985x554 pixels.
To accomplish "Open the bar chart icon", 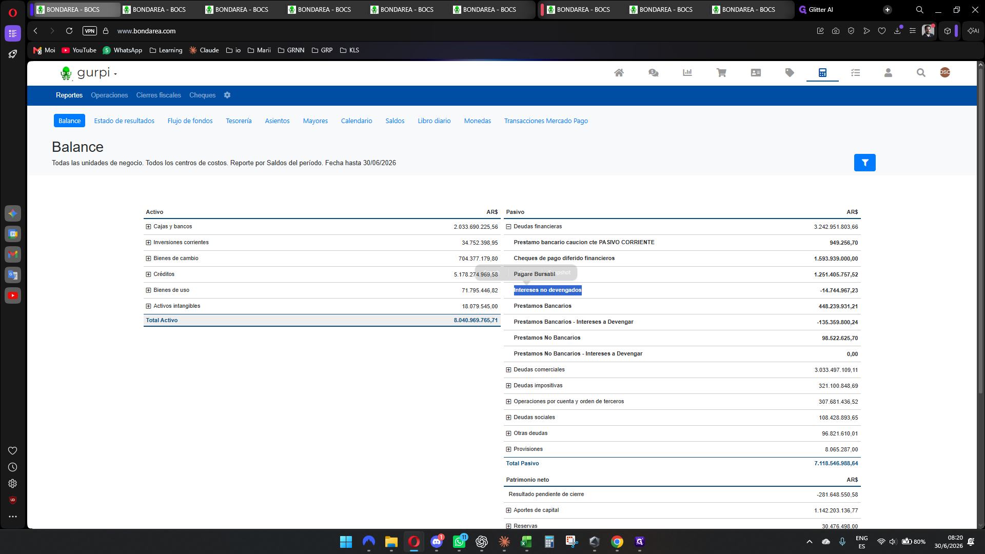I will [x=687, y=73].
